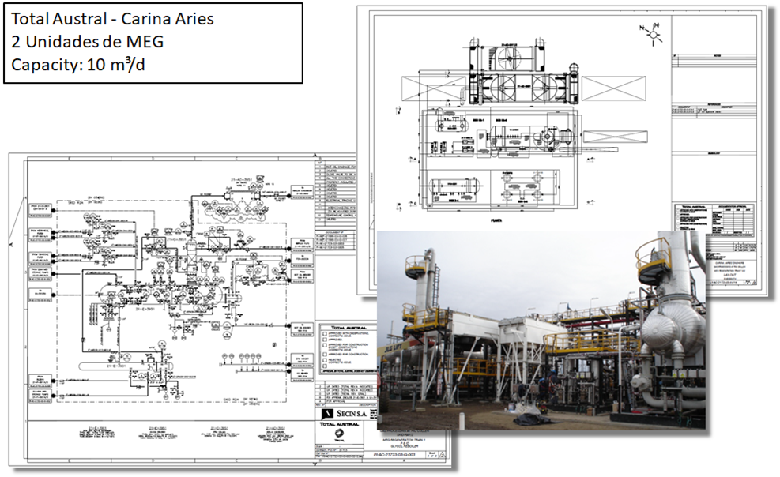The image size is (780, 477).
Task: Check 'Approved for construction except observations' box on P&ID
Action: point(325,345)
